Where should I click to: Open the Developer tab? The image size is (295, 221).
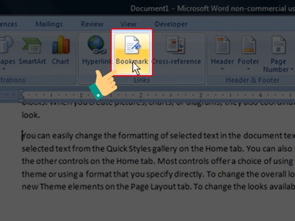(171, 24)
